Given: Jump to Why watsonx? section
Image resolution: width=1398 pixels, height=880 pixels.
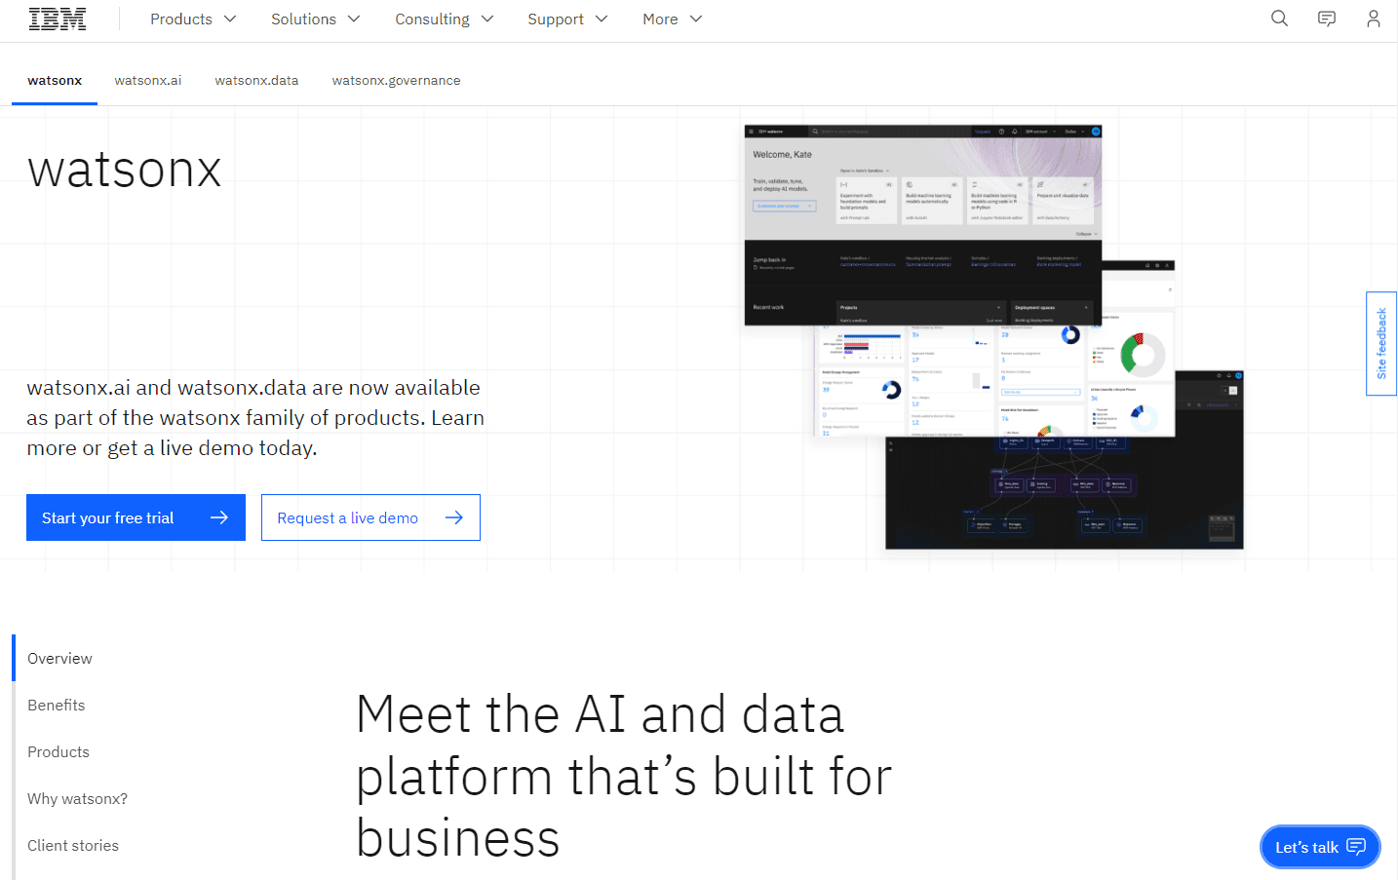Looking at the screenshot, I should point(78,799).
